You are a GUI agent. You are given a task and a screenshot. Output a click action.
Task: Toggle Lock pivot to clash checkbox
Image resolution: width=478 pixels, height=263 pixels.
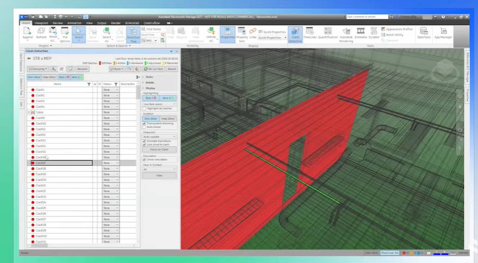tap(145, 145)
